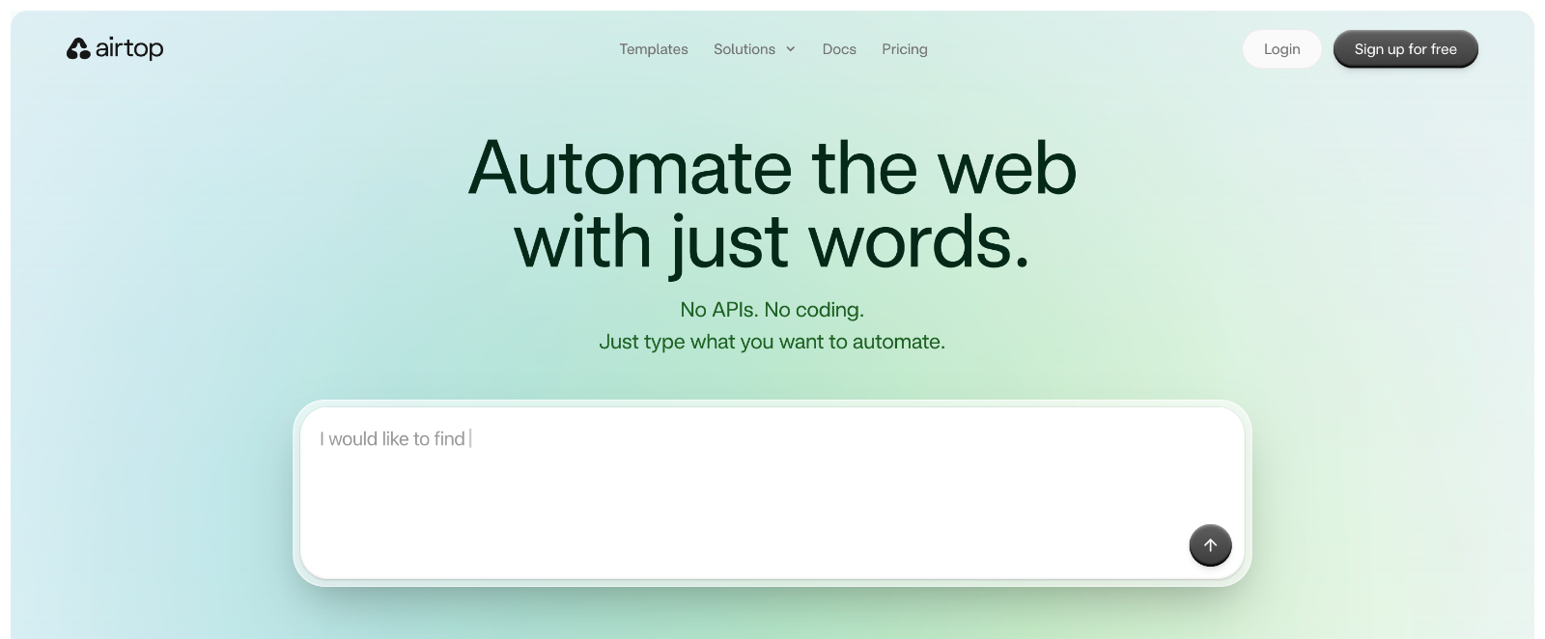Submit the prompt with the arrow button
The width and height of the screenshot is (1545, 639).
coord(1210,545)
